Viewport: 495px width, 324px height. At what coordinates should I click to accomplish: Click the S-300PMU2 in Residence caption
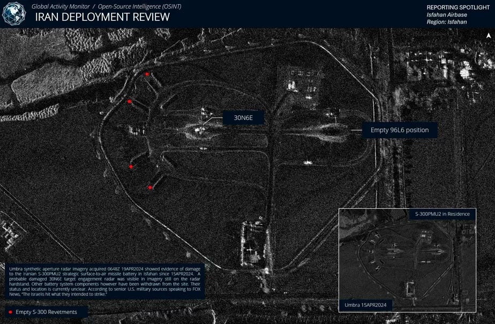(442, 214)
